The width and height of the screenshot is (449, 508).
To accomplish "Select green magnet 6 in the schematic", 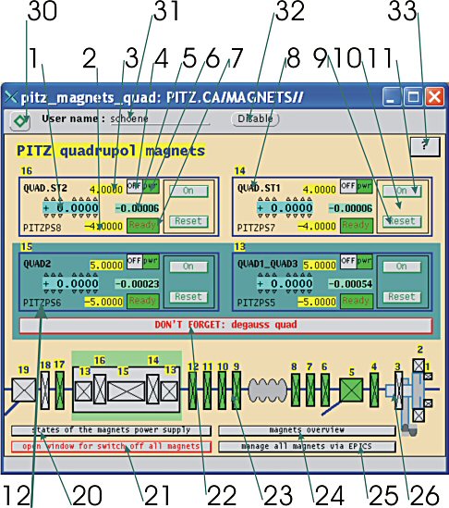I will point(325,390).
